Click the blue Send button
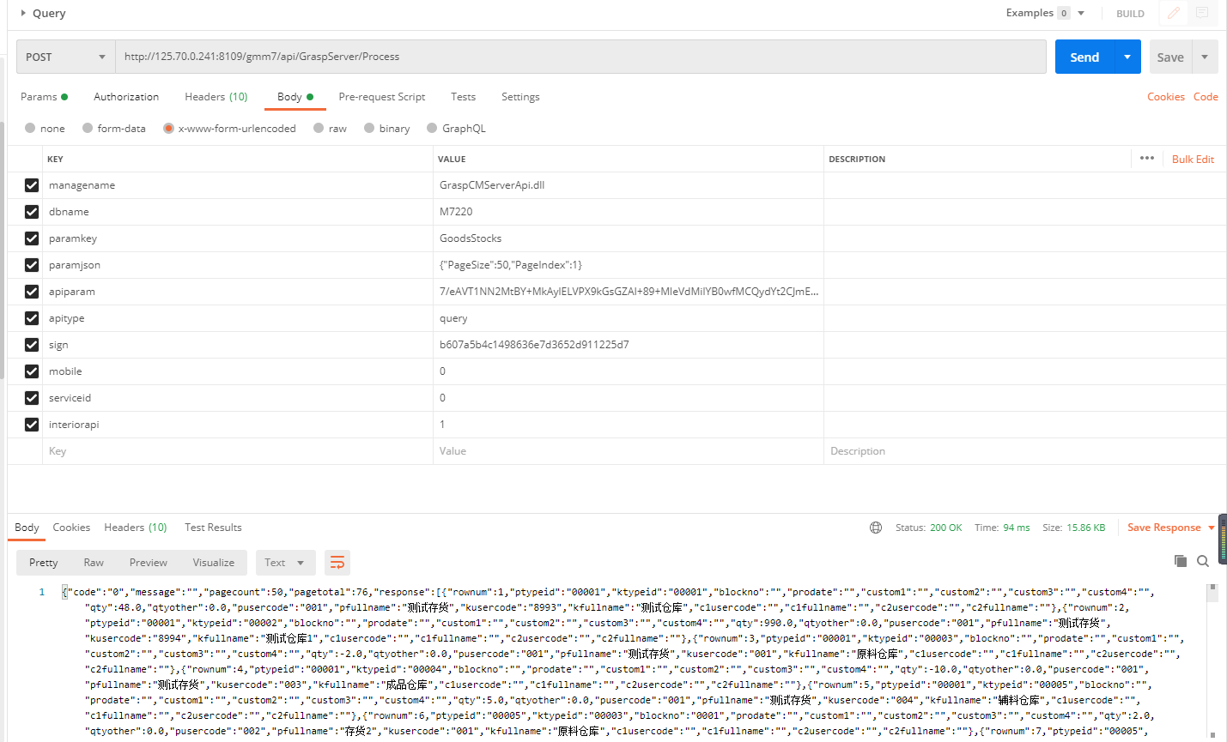This screenshot has height=742, width=1227. [x=1084, y=57]
